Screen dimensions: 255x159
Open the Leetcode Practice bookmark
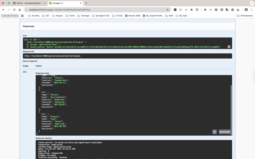coord(10,16)
